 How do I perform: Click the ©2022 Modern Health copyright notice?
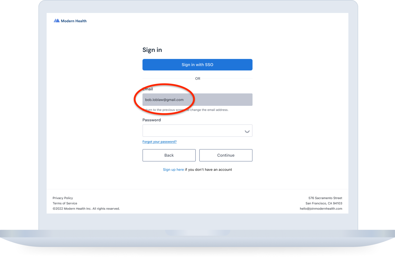(86, 209)
